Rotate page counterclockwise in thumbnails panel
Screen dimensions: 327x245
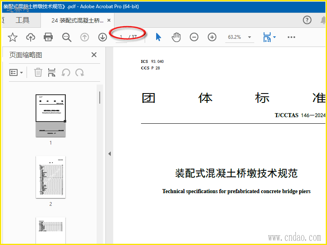66,73
